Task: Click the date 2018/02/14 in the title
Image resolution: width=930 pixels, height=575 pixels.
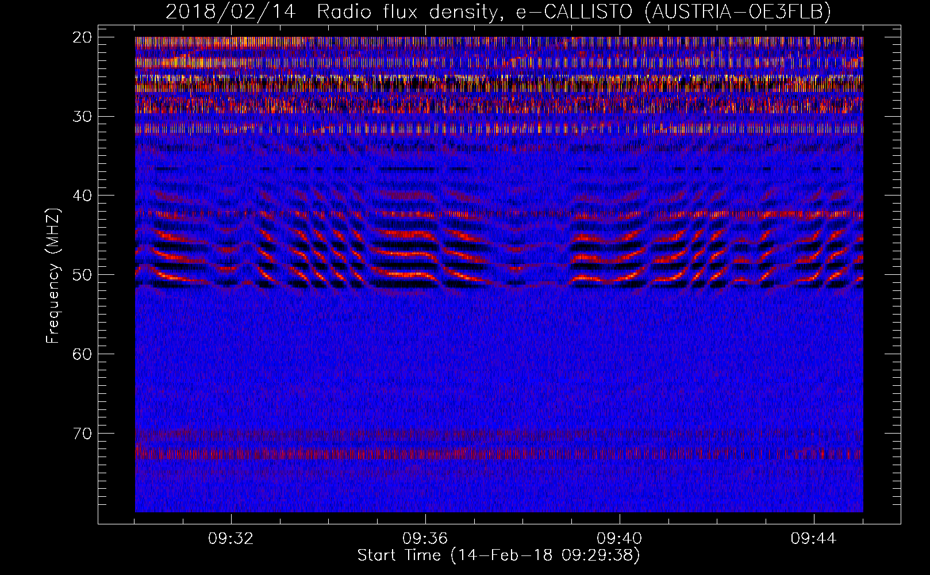Action: pyautogui.click(x=230, y=11)
